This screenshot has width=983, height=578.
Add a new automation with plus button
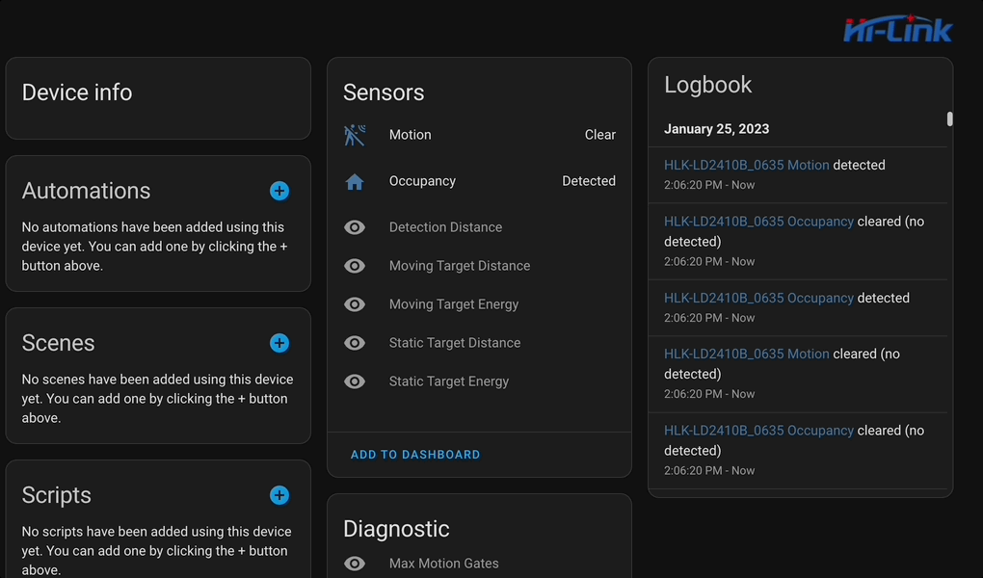point(279,191)
